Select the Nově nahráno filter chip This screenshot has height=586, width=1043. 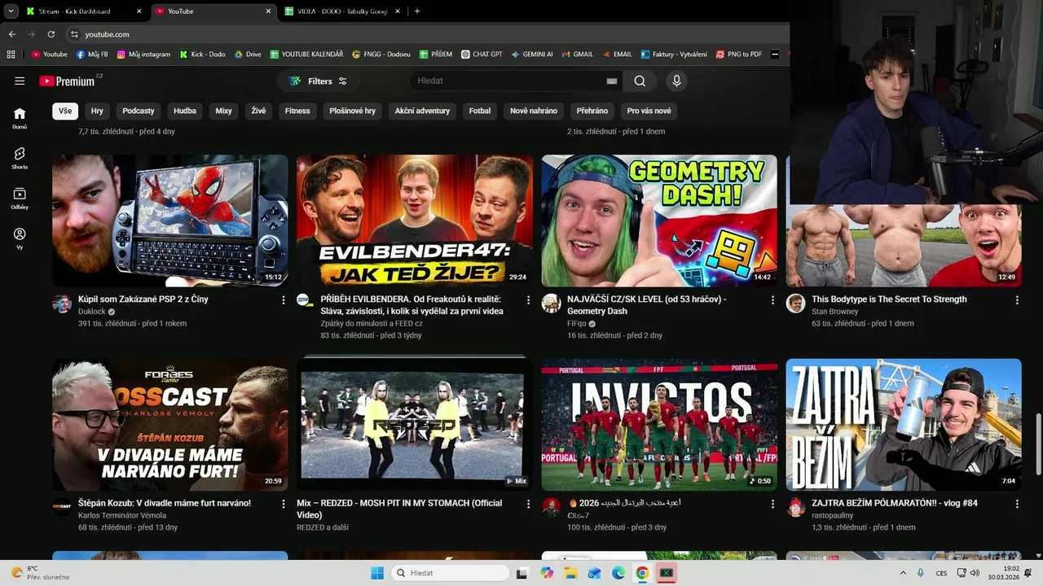tap(534, 111)
